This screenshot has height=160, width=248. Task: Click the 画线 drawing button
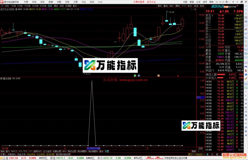(178, 6)
